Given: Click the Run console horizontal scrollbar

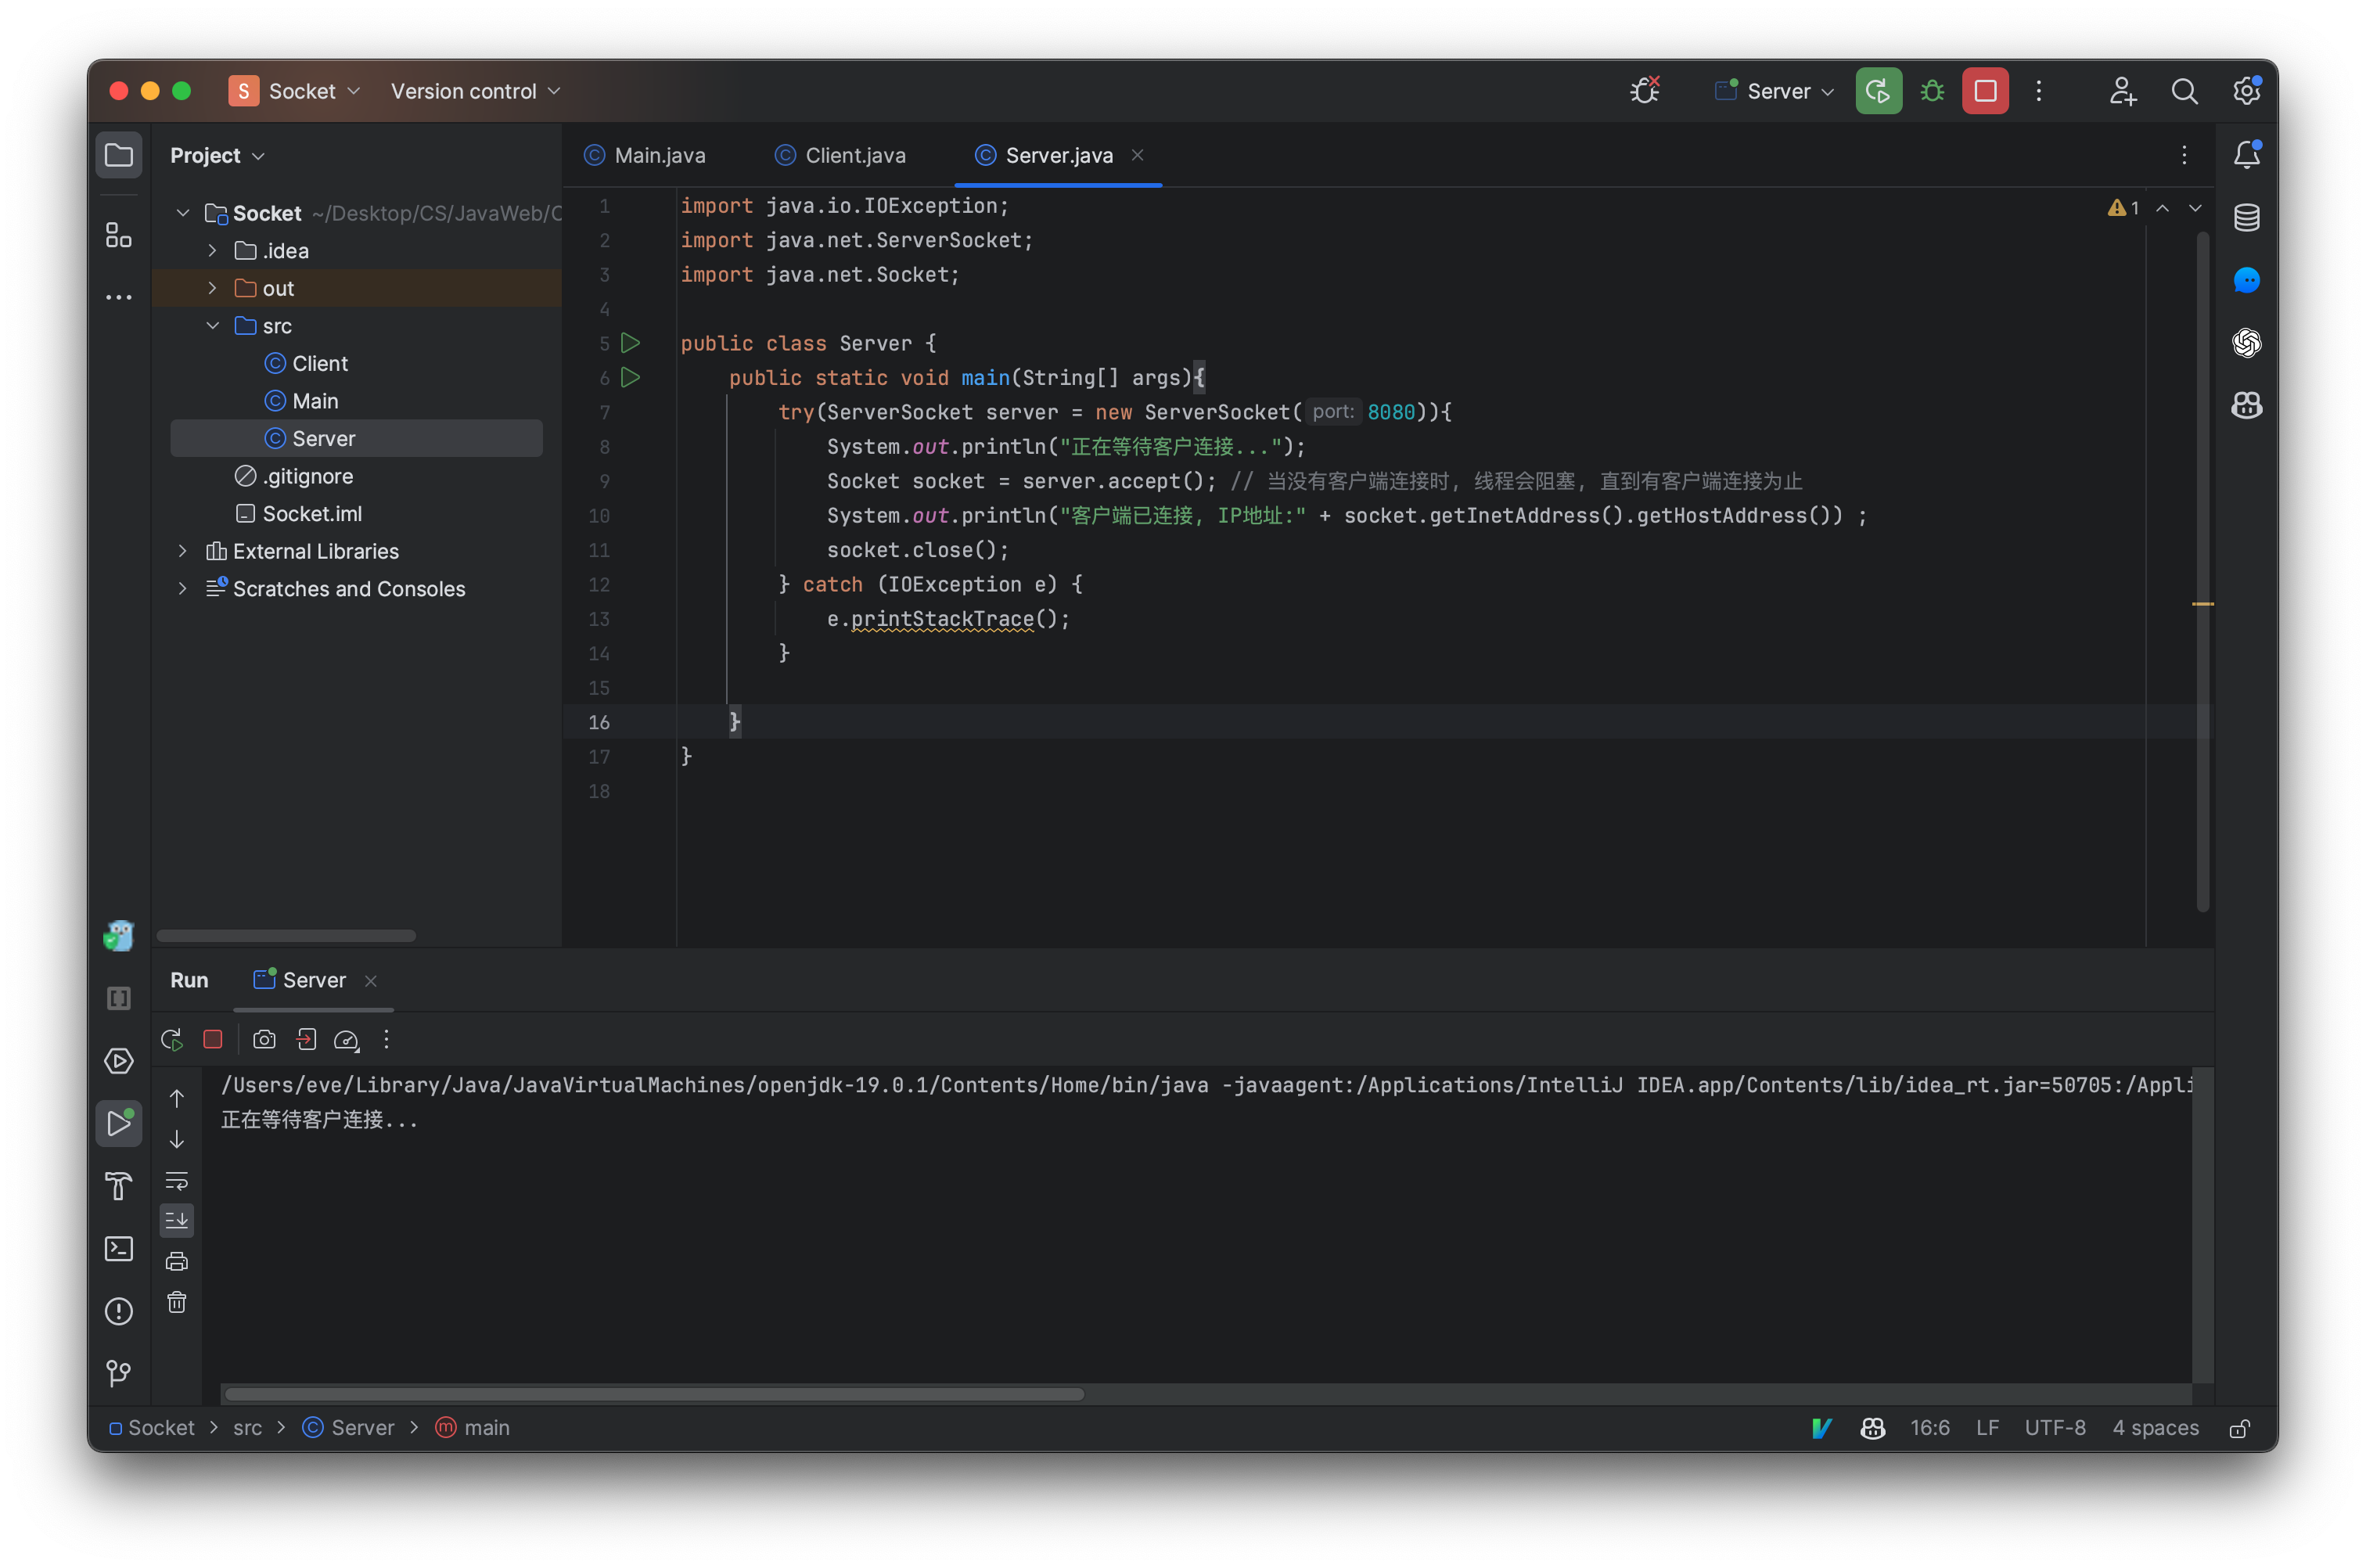Looking at the screenshot, I should (654, 1394).
